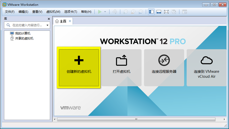The width and height of the screenshot is (229, 129).
Task: Click the horizontal scrollbar thumb
Action: point(136,119)
